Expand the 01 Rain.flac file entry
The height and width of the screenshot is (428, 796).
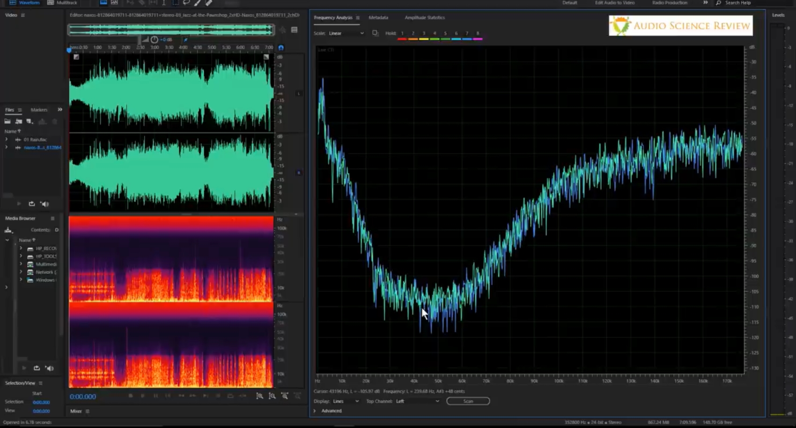pos(7,139)
